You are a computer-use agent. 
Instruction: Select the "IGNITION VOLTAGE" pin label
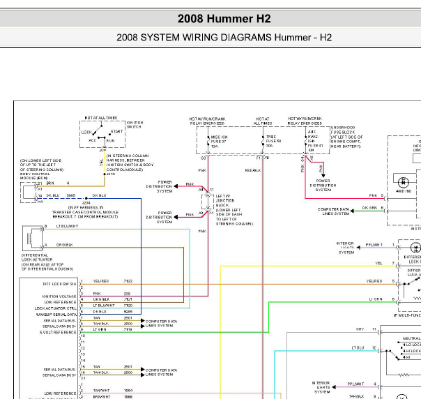pyautogui.click(x=59, y=296)
